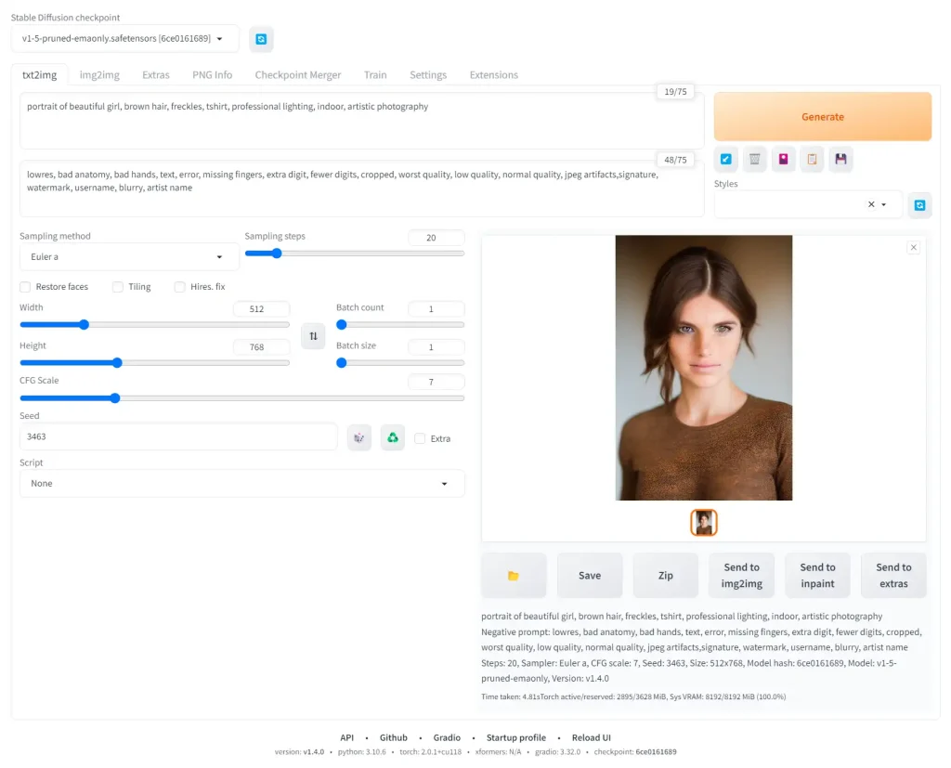951x768 pixels.
Task: Open the PNG Info tab
Action: coord(212,75)
